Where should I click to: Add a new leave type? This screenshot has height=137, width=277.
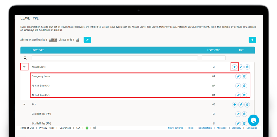252,40
